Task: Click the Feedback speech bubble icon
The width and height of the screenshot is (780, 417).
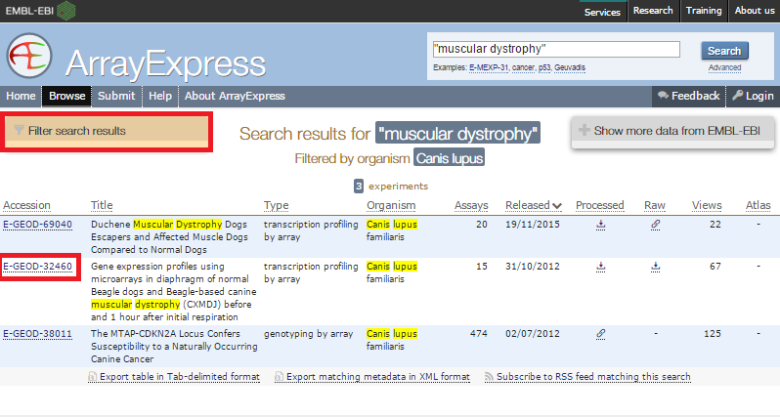Action: pyautogui.click(x=663, y=96)
